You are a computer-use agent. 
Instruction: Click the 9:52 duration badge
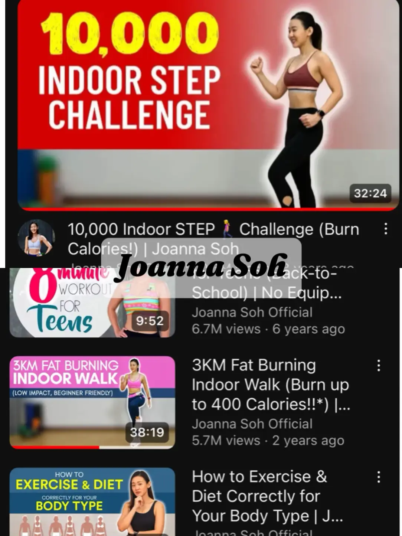tap(150, 320)
